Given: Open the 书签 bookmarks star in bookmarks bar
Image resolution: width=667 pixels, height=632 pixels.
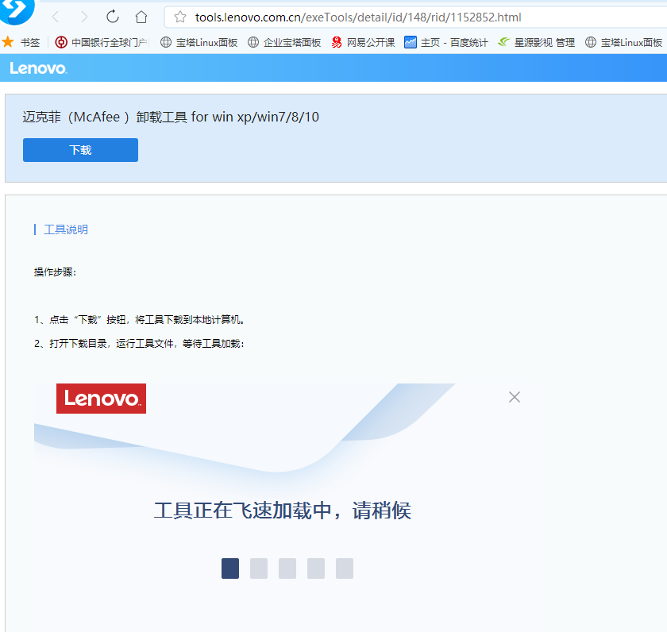Looking at the screenshot, I should (8, 42).
